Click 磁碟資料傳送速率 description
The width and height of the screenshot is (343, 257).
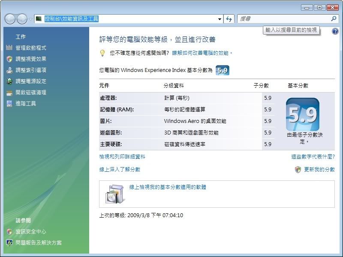pos(185,144)
